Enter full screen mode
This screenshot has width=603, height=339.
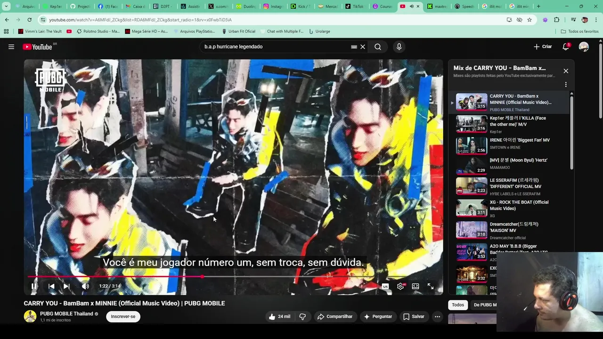point(431,286)
